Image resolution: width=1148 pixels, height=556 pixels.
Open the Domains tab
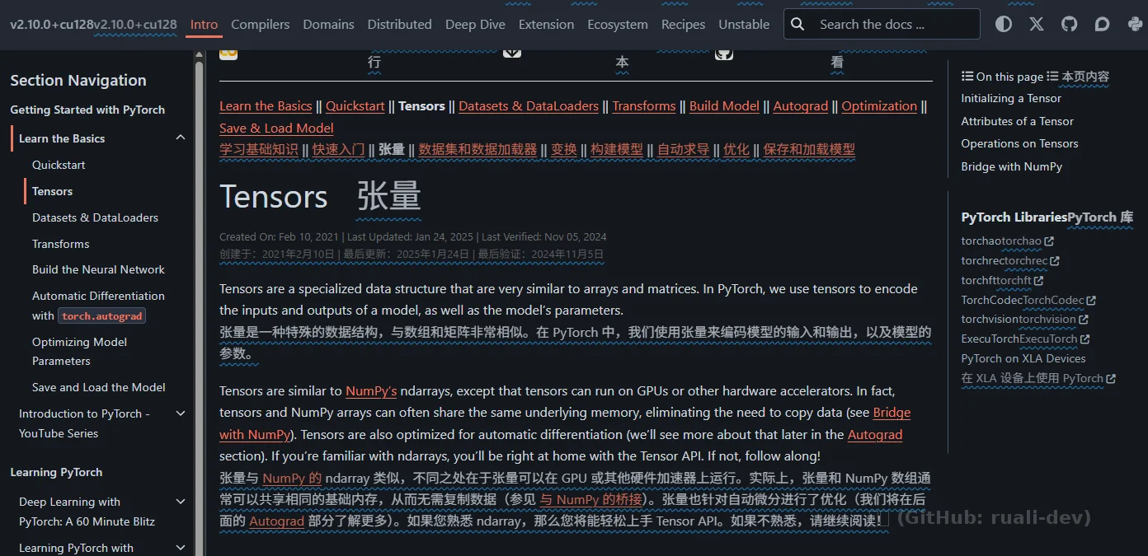(328, 25)
